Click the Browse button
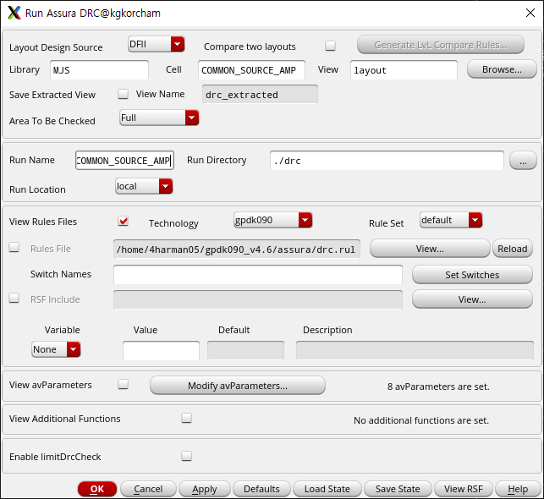544x499 pixels. [x=502, y=69]
